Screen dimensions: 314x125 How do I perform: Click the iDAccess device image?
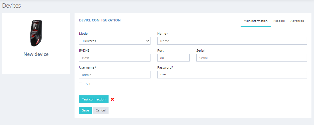(36, 33)
